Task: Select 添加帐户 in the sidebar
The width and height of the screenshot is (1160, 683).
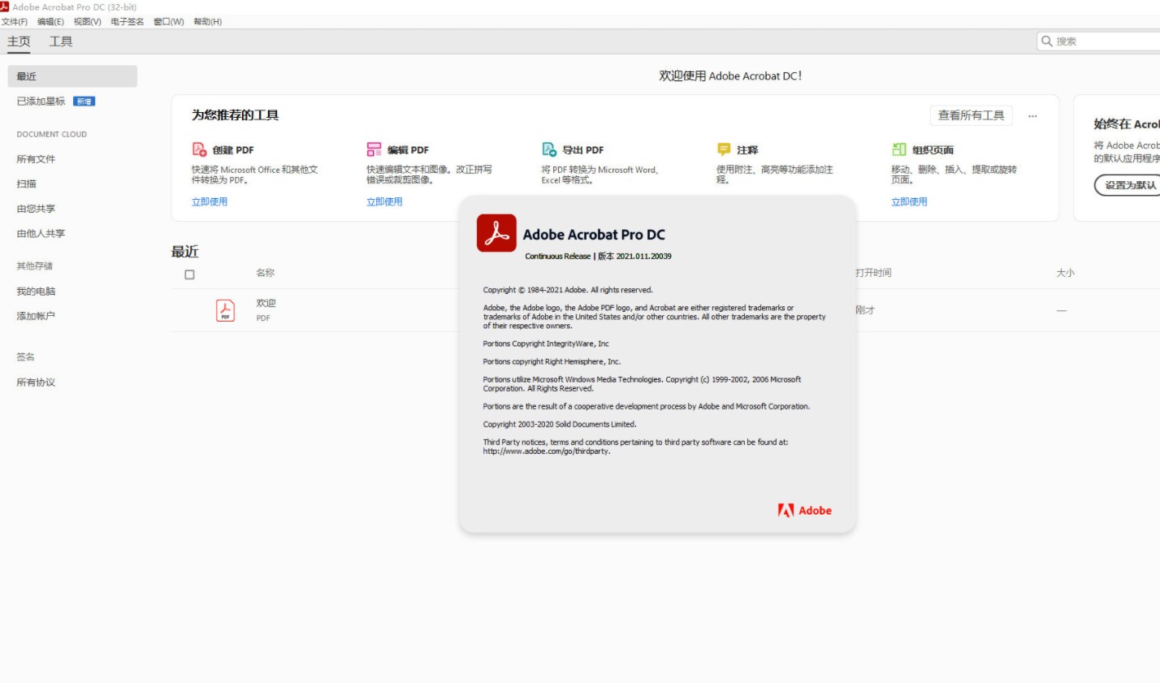Action: tap(36, 316)
